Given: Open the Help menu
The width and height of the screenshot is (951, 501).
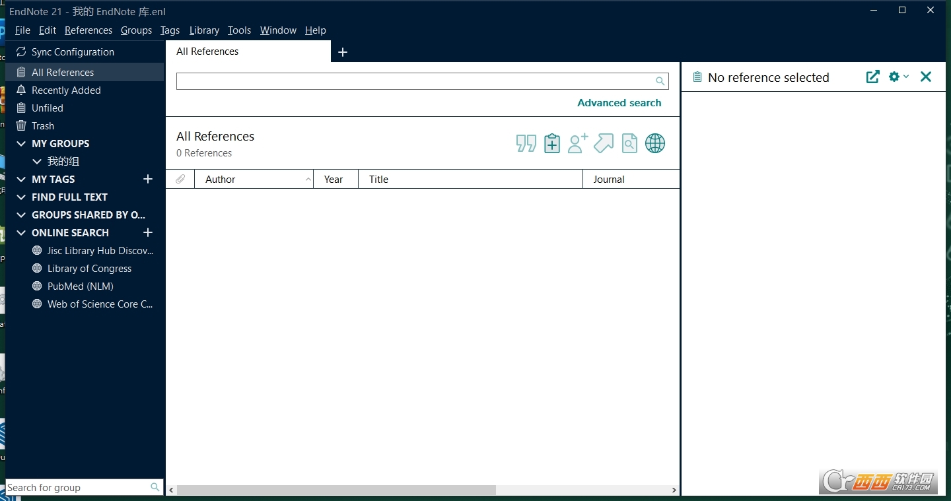Looking at the screenshot, I should tap(316, 30).
